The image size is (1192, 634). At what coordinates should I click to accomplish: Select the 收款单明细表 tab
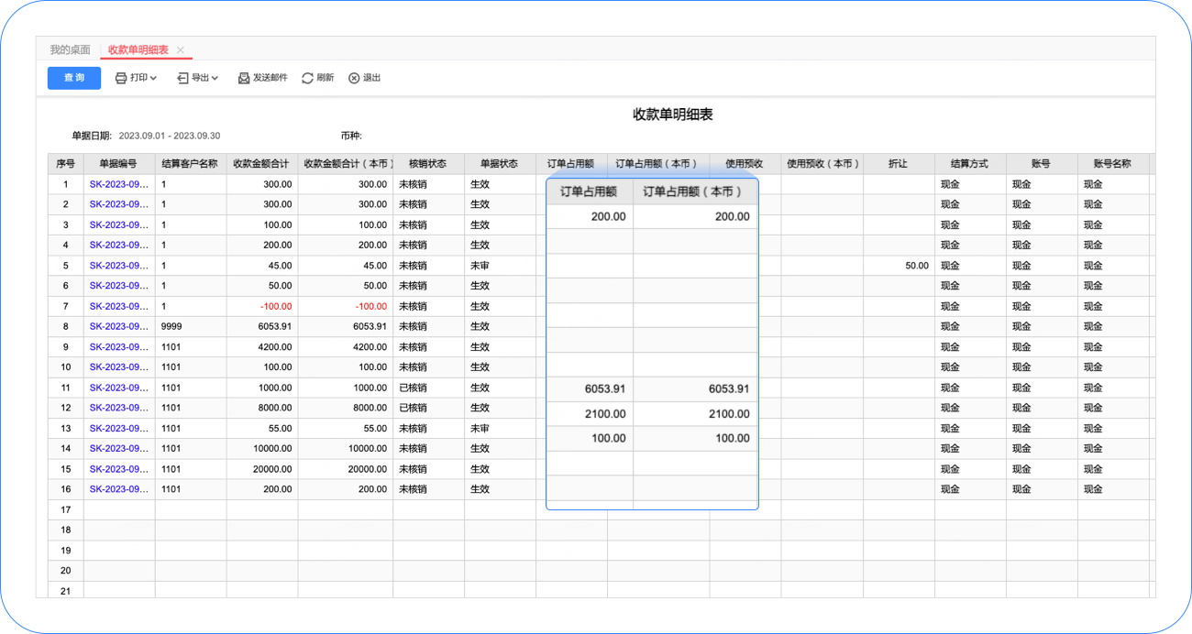(138, 50)
